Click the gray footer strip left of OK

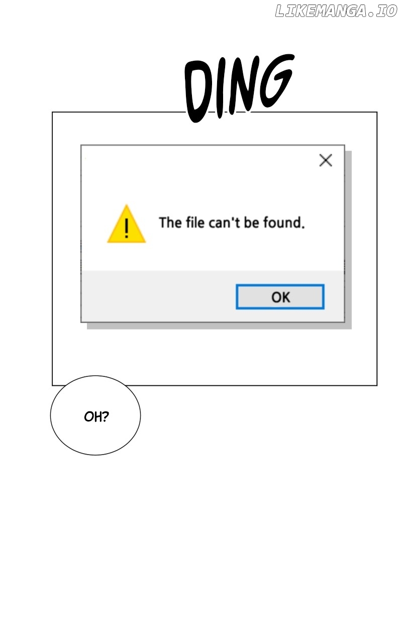[158, 296]
